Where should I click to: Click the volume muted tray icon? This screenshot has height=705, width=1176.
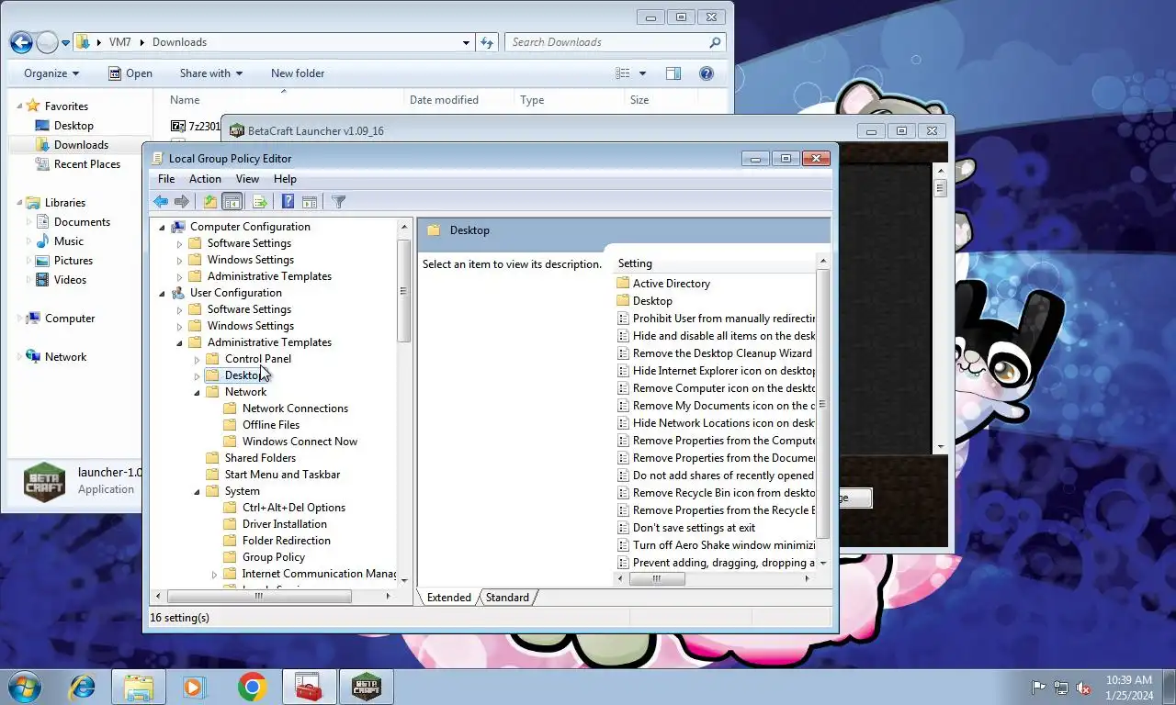pyautogui.click(x=1083, y=688)
